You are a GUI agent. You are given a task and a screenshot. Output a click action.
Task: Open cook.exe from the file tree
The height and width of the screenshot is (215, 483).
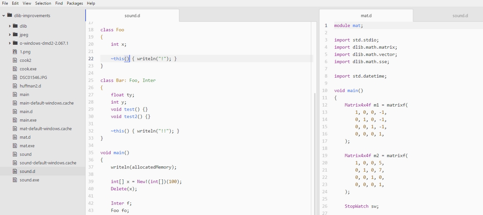coord(28,69)
